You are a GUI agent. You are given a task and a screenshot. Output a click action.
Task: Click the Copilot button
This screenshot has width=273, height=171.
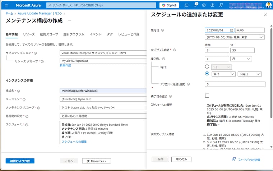point(169,5)
